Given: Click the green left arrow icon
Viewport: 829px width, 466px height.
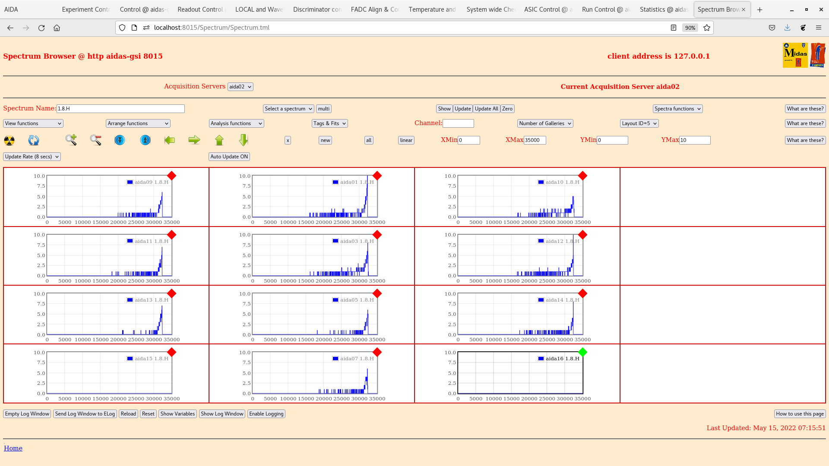Looking at the screenshot, I should (x=170, y=140).
